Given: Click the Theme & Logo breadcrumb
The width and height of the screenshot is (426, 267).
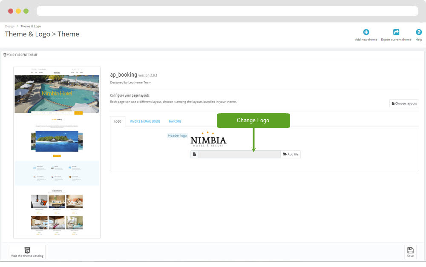Looking at the screenshot, I should [31, 26].
